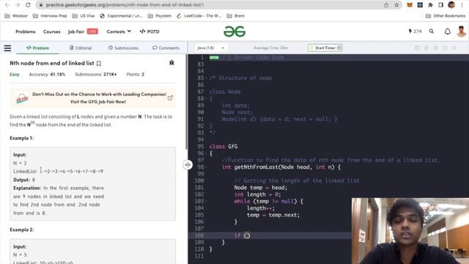Click line number 101 in the gutter
Screen dimensions: 469x264
(x=199, y=188)
